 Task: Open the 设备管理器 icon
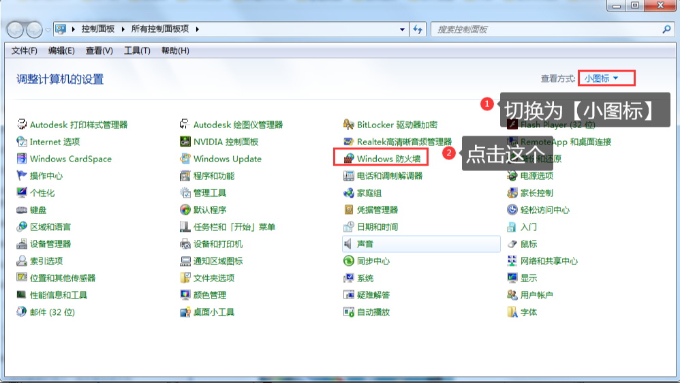pos(22,244)
